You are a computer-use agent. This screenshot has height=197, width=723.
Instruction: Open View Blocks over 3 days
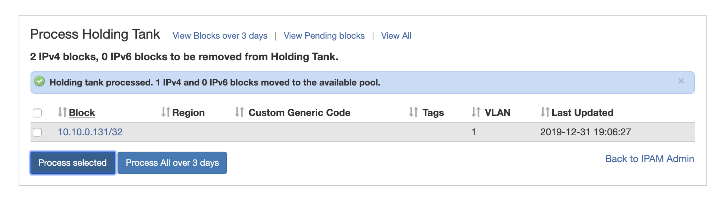click(x=220, y=36)
